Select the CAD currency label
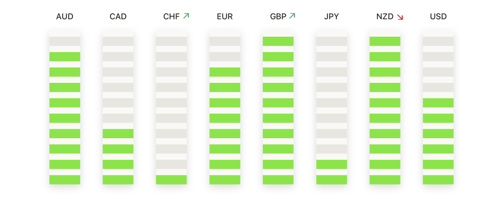This screenshot has width=501, height=199. pos(118,17)
